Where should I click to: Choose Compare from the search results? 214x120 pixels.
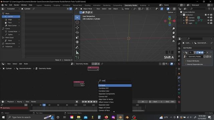[x=115, y=85]
